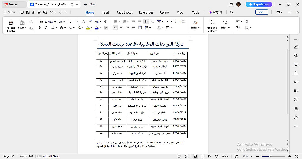Click the zoom slider handle

click(270, 156)
